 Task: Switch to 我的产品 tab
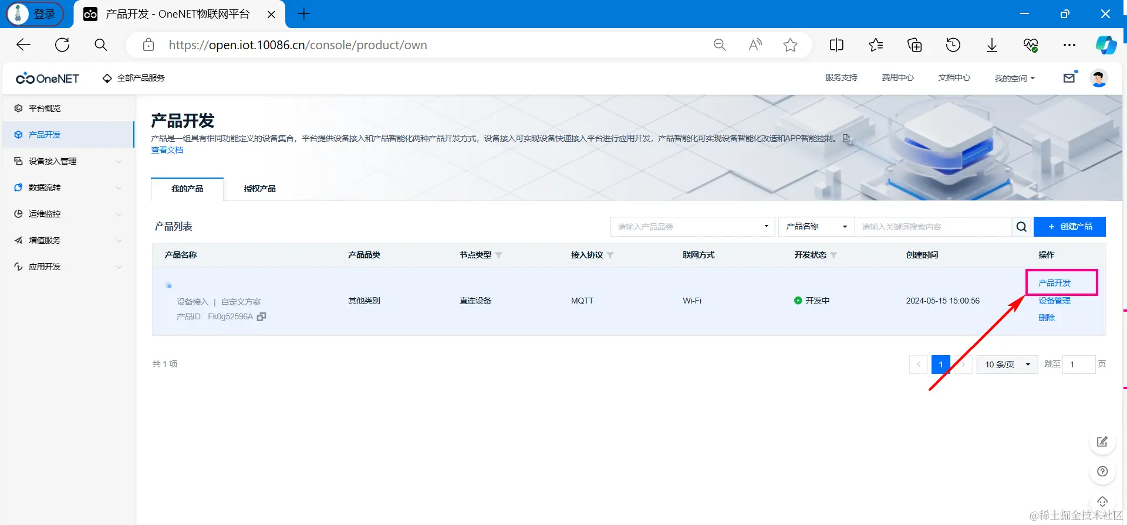[187, 189]
